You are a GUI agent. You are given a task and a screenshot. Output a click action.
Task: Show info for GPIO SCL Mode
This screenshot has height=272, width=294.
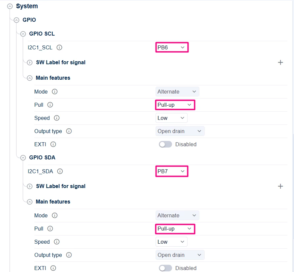click(55, 92)
